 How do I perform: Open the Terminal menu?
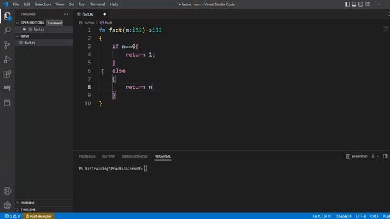pyautogui.click(x=97, y=4)
